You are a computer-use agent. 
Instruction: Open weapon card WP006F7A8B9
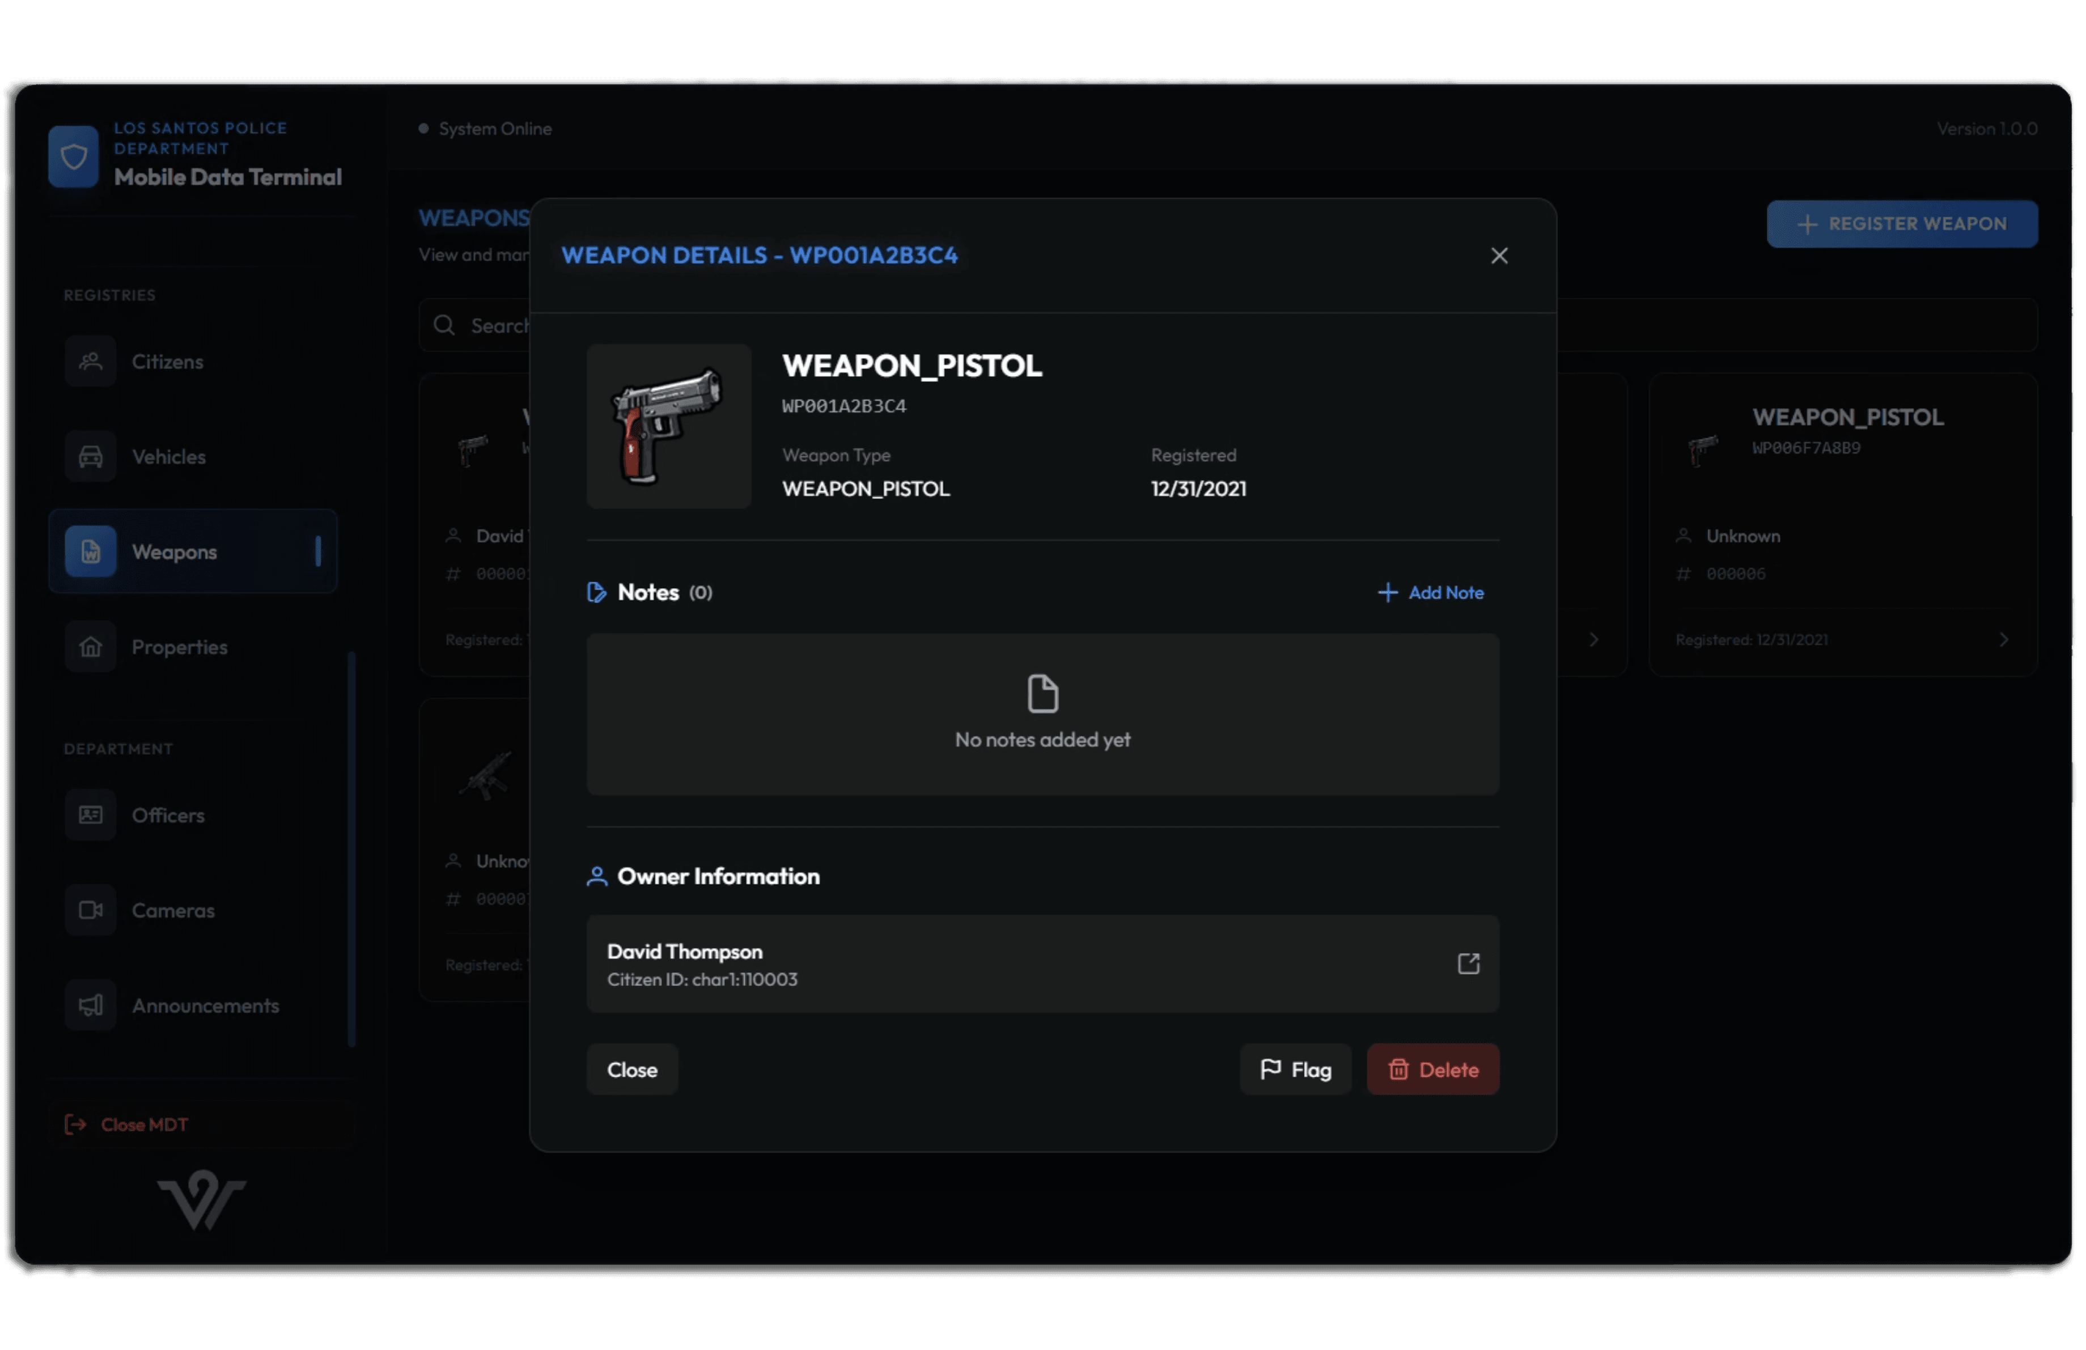point(1842,524)
